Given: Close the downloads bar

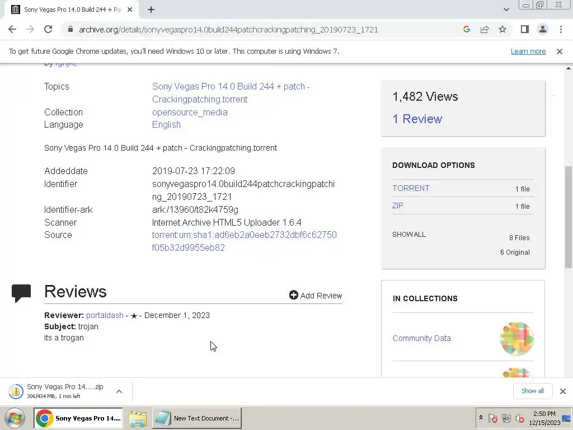Looking at the screenshot, I should [563, 391].
